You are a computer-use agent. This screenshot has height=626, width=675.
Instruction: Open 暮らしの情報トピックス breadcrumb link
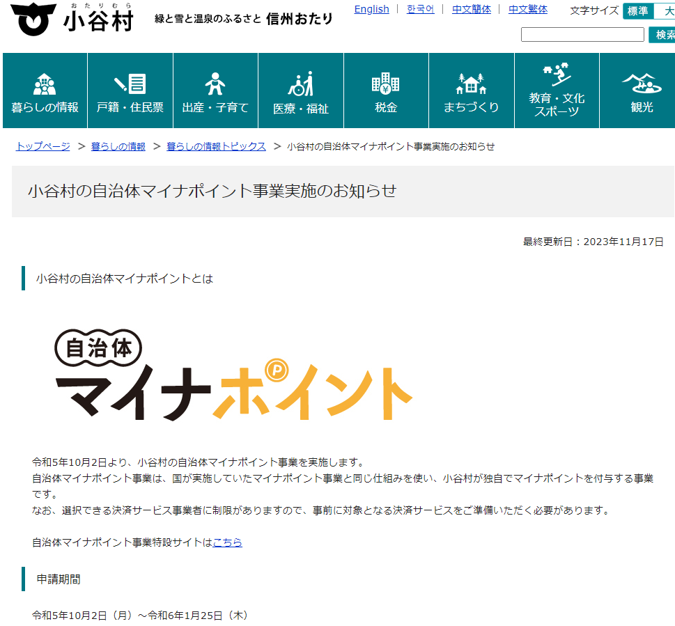(x=216, y=146)
